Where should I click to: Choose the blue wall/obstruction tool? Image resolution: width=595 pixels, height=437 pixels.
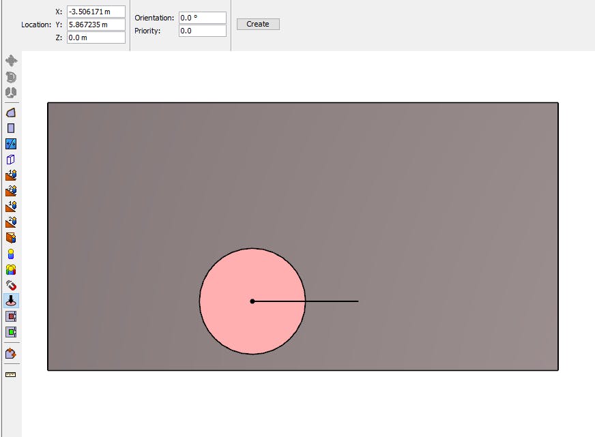pos(11,144)
